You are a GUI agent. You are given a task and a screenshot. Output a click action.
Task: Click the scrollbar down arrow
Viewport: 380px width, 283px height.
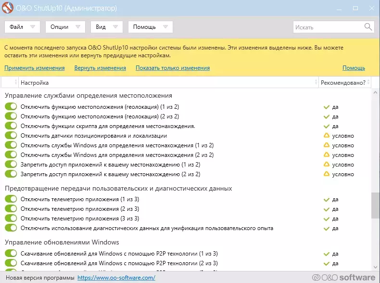pos(375,267)
